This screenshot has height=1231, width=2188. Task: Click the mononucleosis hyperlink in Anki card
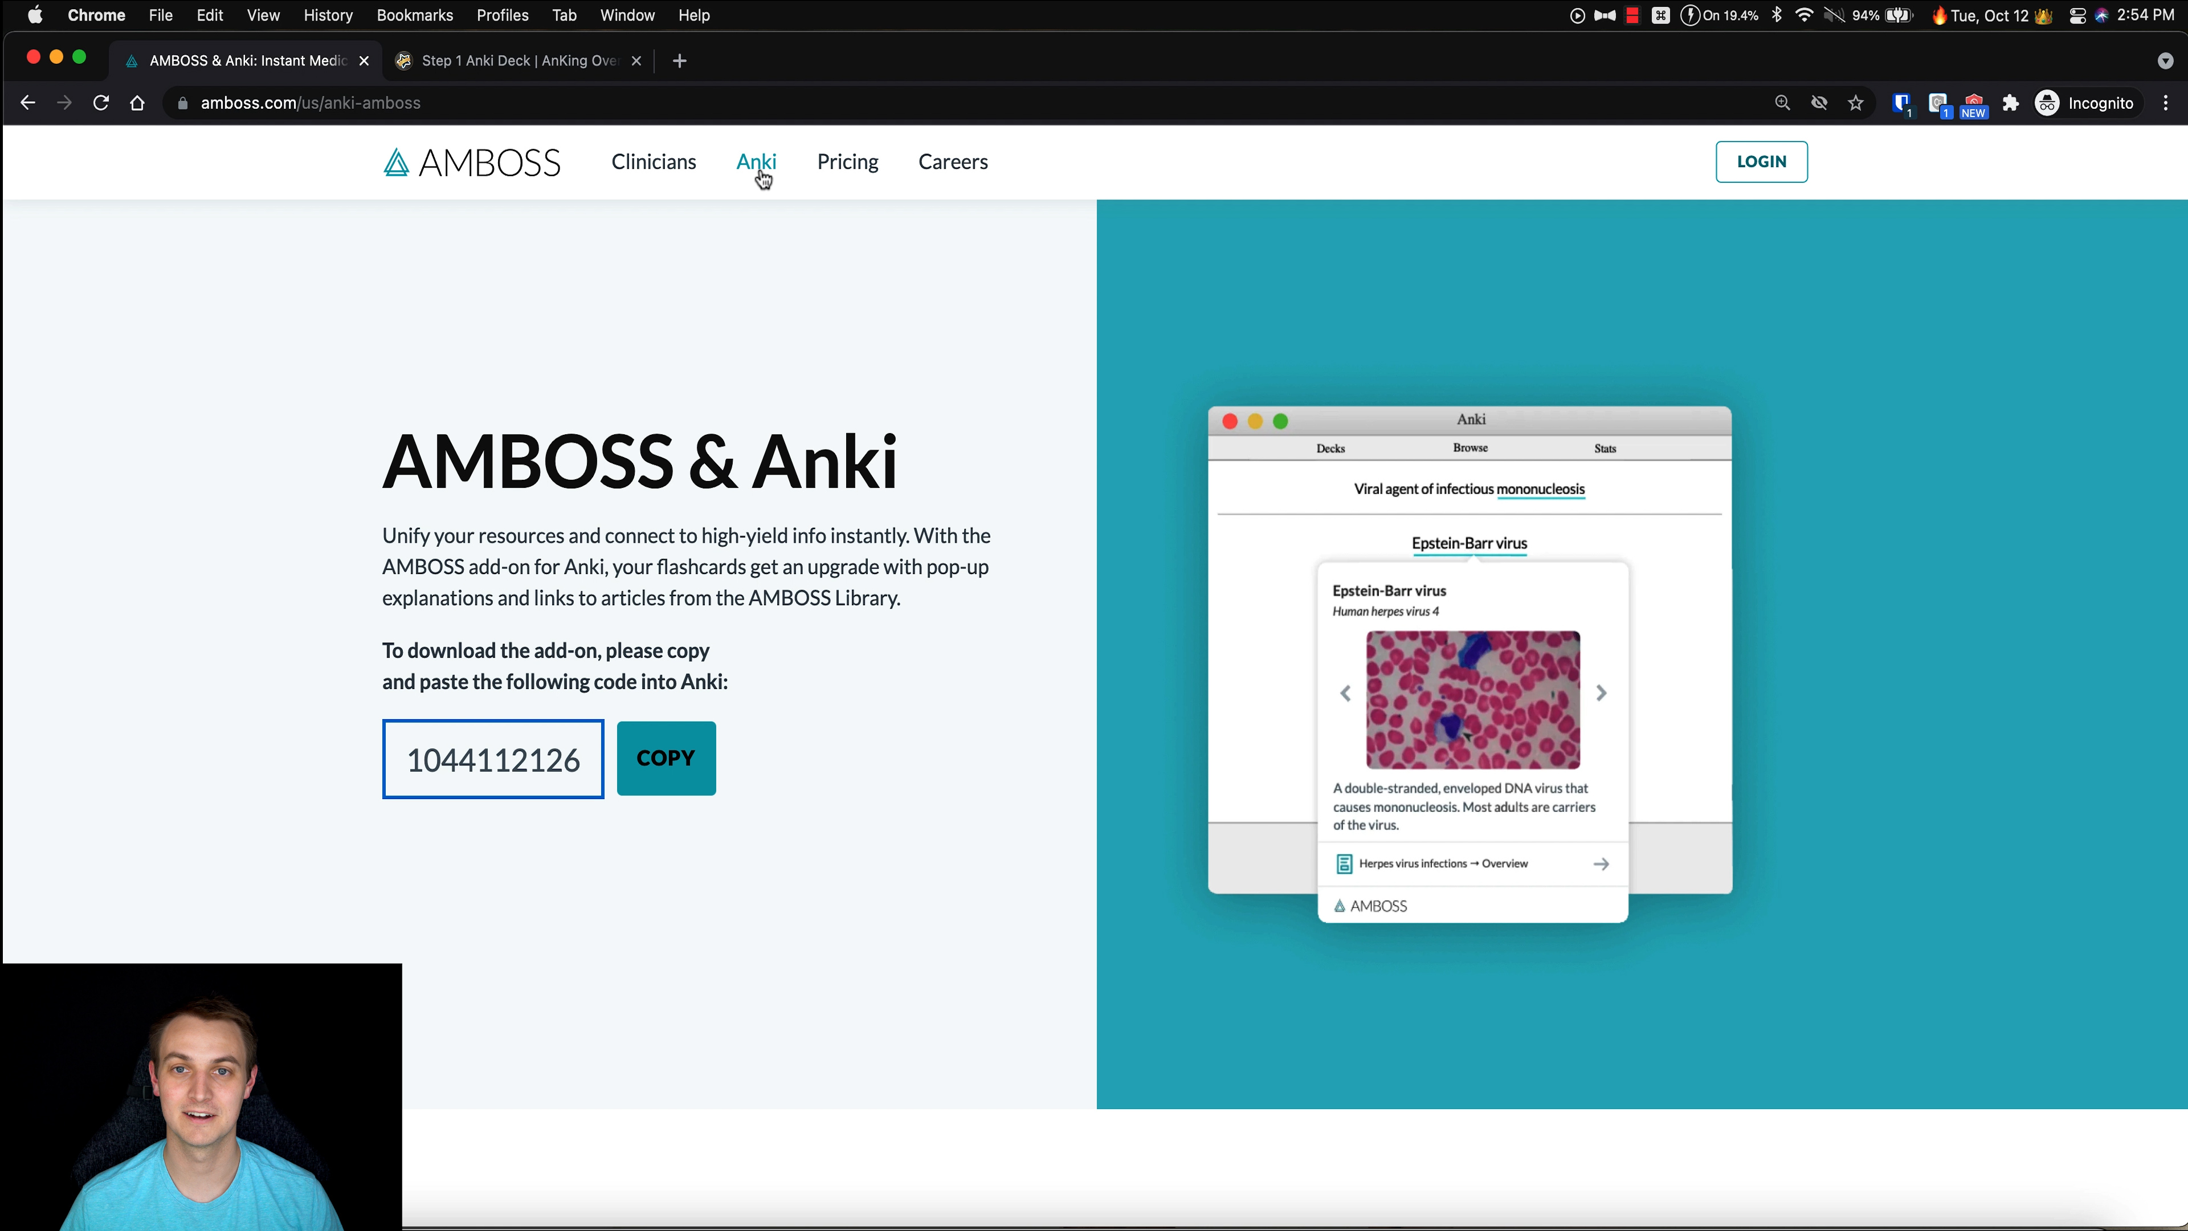tap(1540, 488)
